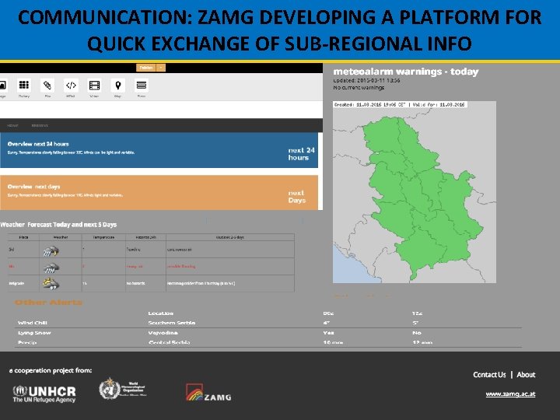Image resolution: width=560 pixels, height=420 pixels.
Task: Open the orange Overview next days panel
Action: pyautogui.click(x=159, y=193)
